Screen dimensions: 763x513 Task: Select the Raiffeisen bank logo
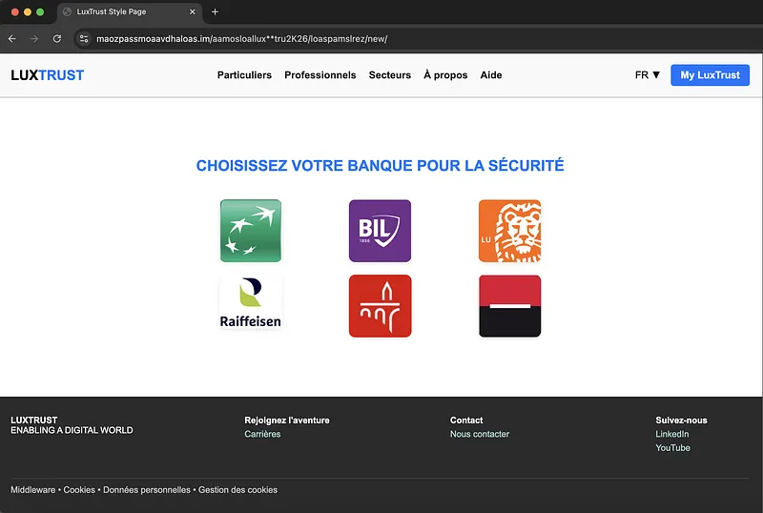(x=251, y=302)
